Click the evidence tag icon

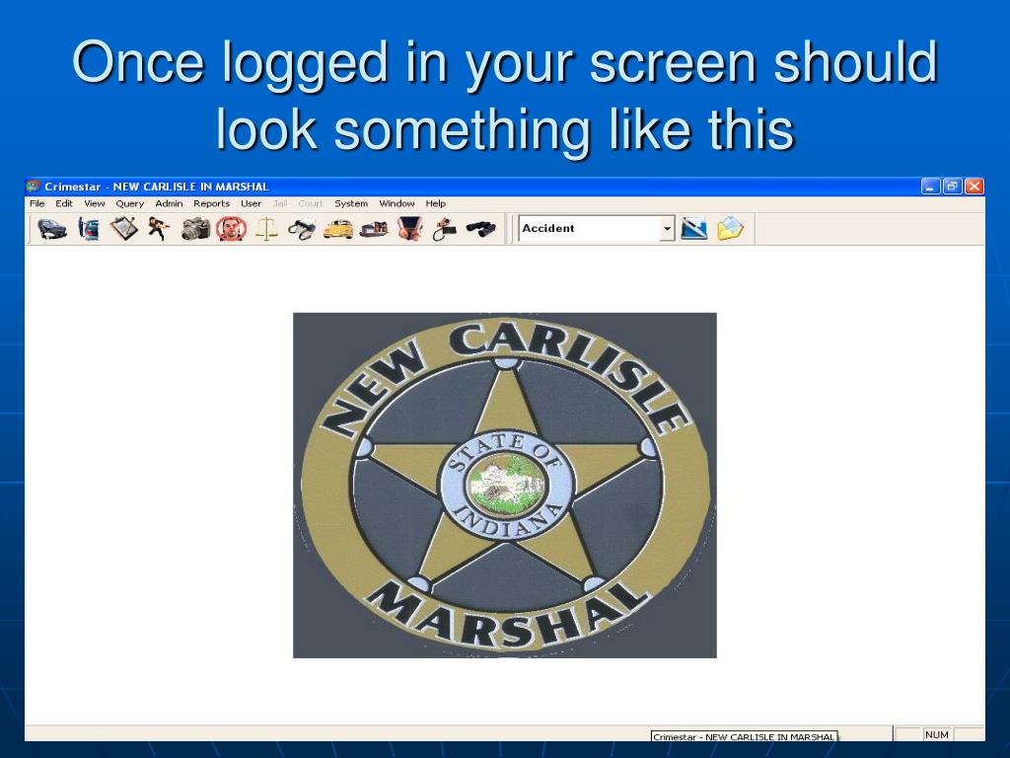pos(302,229)
